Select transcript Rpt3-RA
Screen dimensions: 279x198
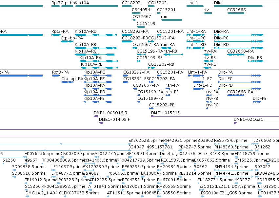[56, 35]
